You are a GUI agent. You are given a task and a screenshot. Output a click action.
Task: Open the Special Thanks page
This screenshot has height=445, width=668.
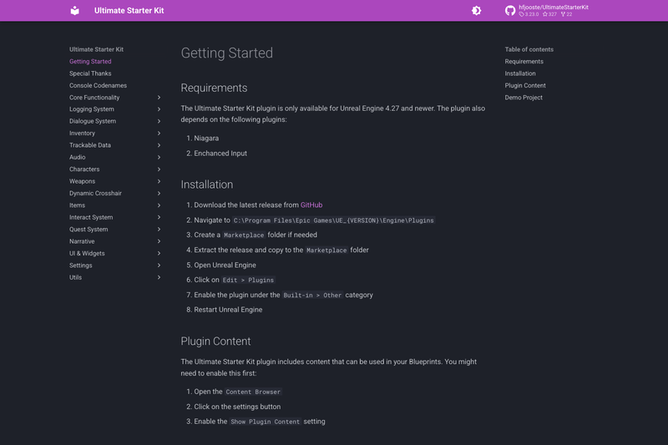tap(90, 73)
